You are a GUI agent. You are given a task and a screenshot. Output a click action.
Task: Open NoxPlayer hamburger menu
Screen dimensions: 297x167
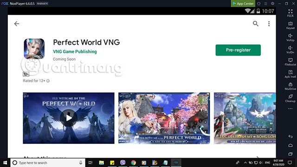click(x=265, y=4)
